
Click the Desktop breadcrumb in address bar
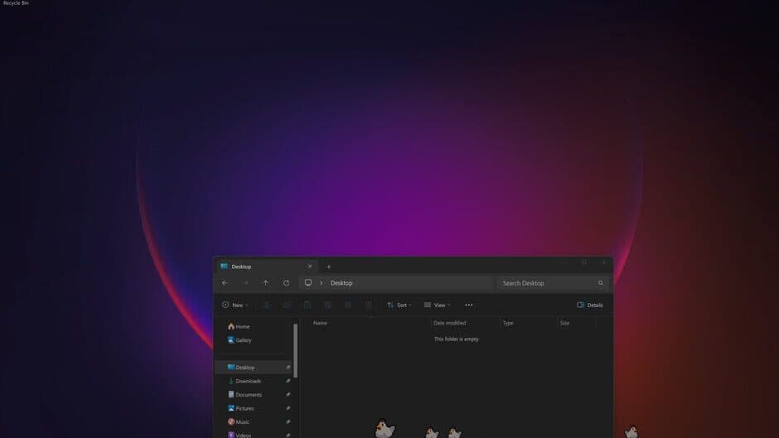click(x=341, y=283)
